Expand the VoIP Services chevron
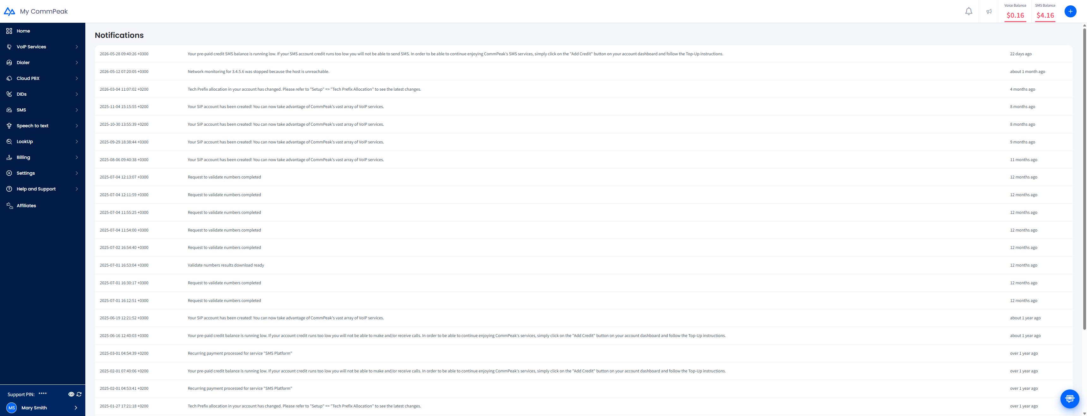1087x416 pixels. coord(77,47)
